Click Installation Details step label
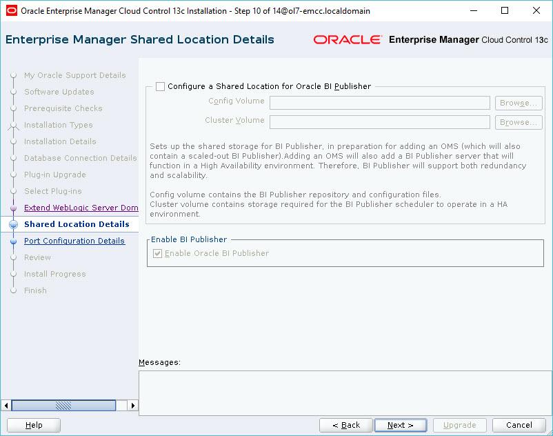Image resolution: width=553 pixels, height=436 pixels. [x=60, y=142]
